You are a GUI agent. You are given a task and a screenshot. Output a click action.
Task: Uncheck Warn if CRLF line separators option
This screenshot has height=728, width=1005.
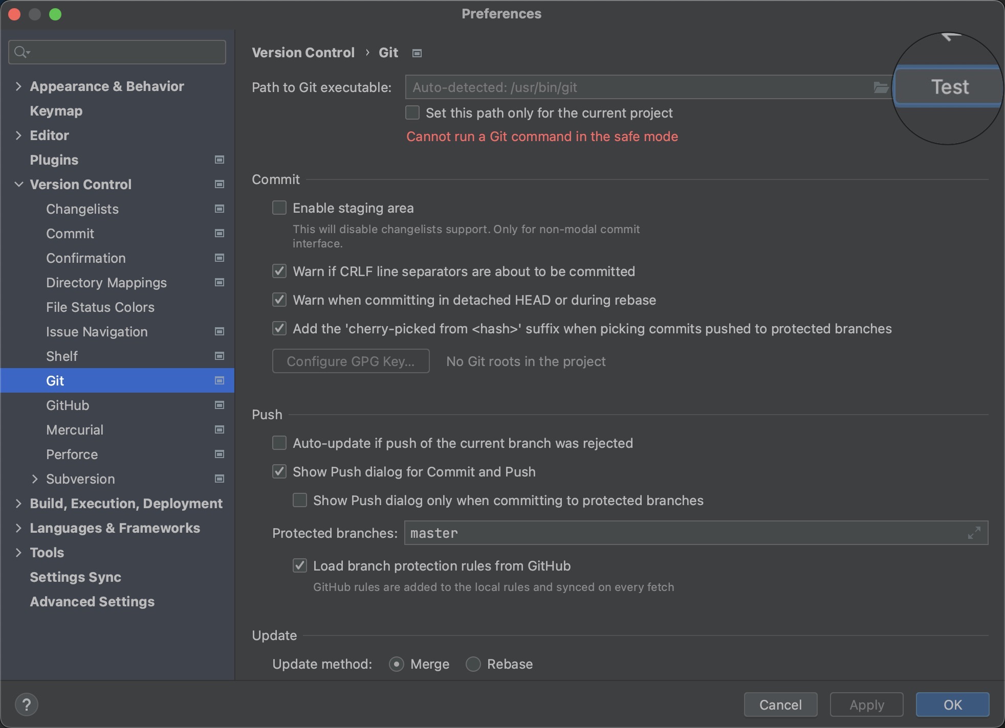coord(279,271)
